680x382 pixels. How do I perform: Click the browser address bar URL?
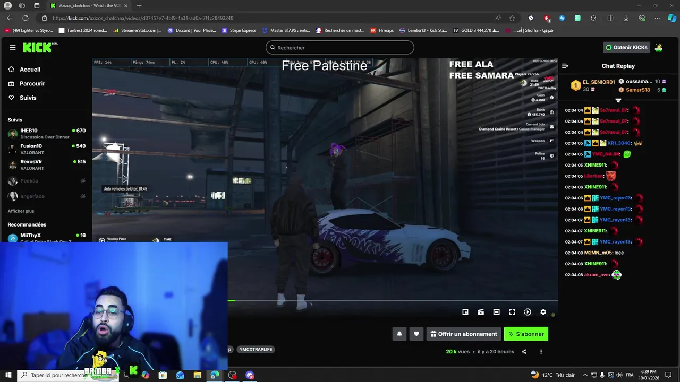coord(143,18)
